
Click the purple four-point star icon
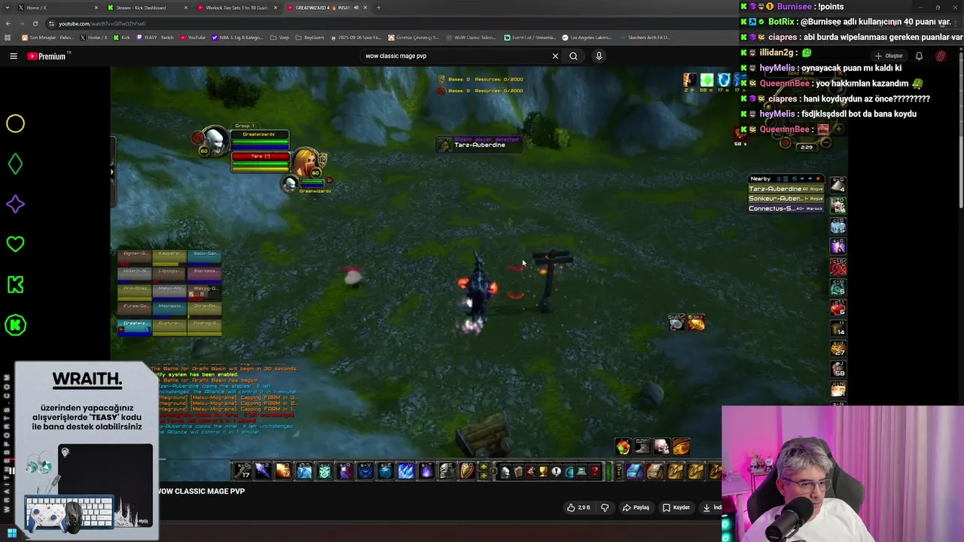click(x=15, y=204)
